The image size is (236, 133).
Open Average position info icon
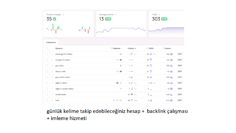(x=115, y=15)
